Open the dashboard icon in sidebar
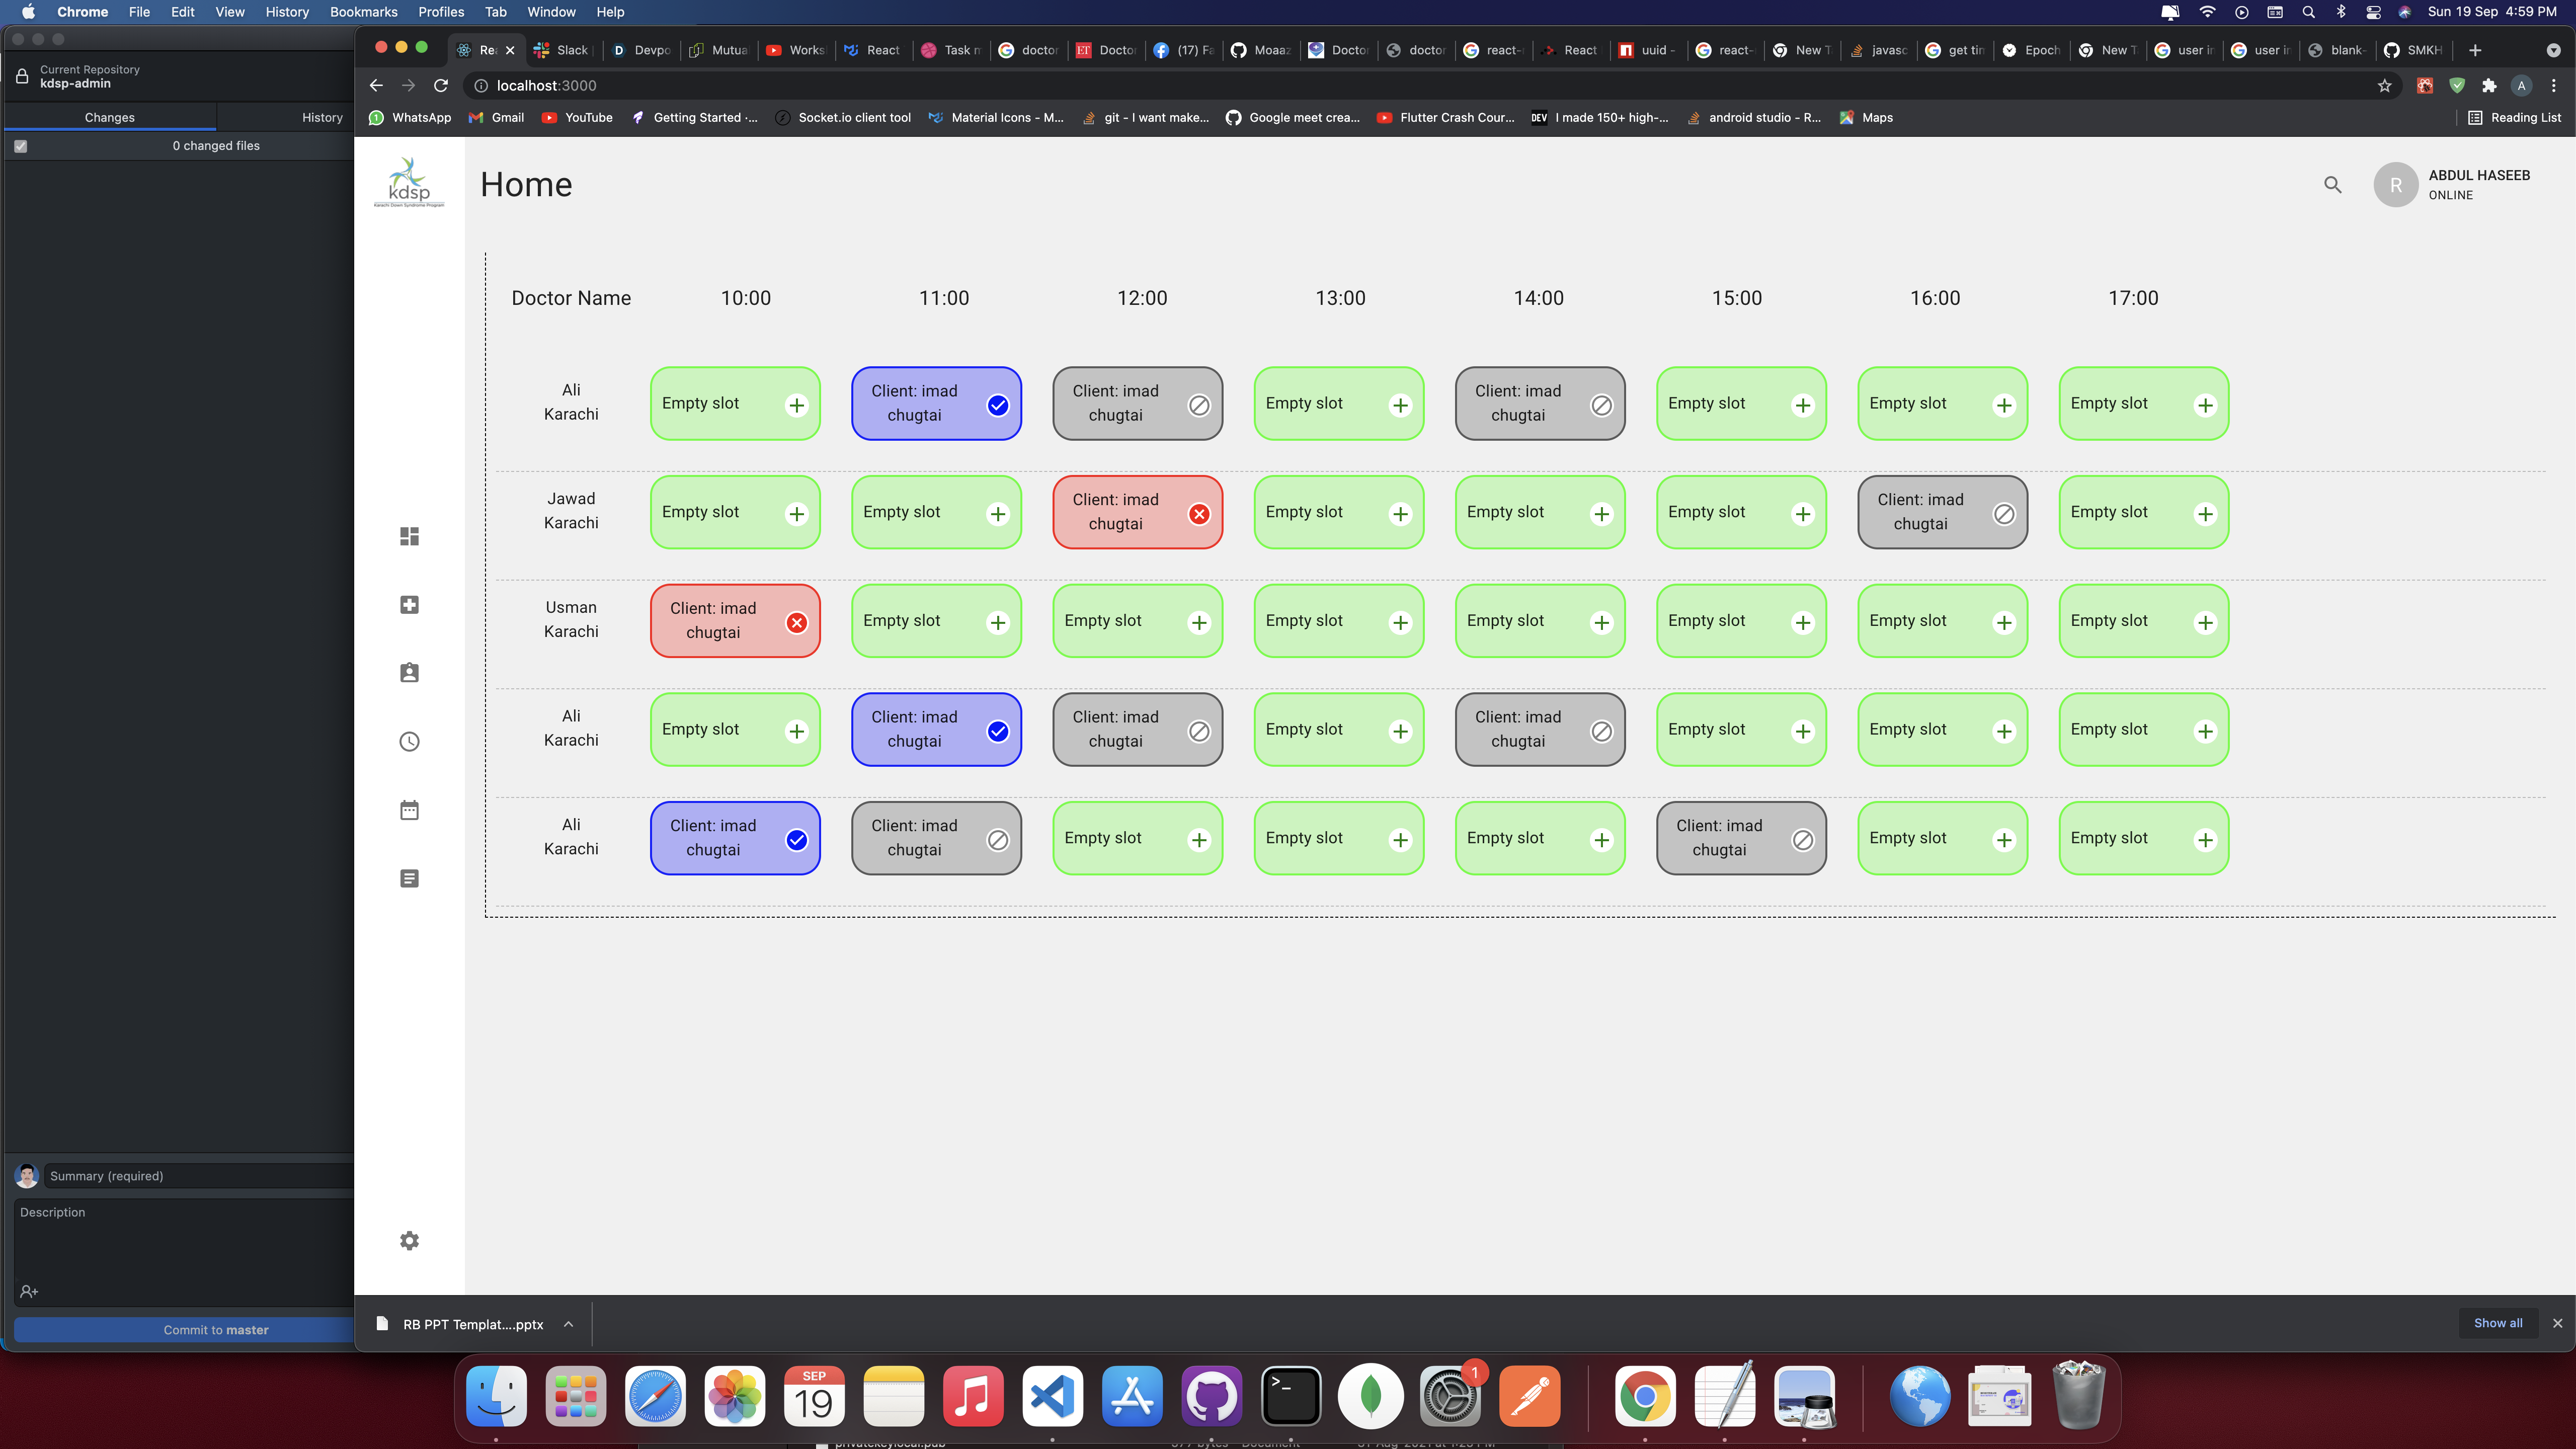The width and height of the screenshot is (2576, 1449). point(409,536)
